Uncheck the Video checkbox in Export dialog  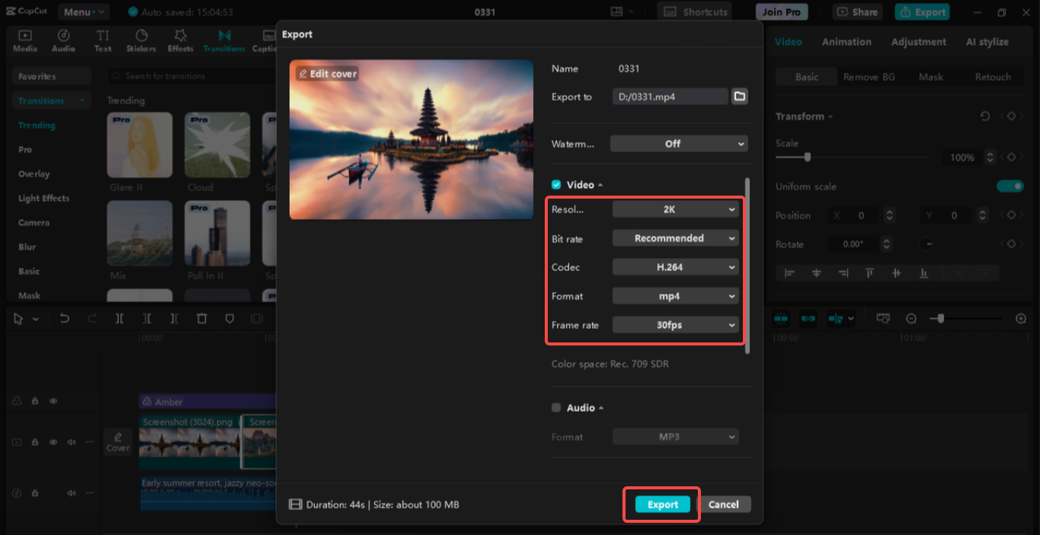pyautogui.click(x=555, y=184)
